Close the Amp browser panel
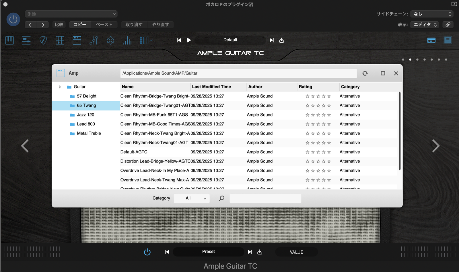 (x=396, y=73)
